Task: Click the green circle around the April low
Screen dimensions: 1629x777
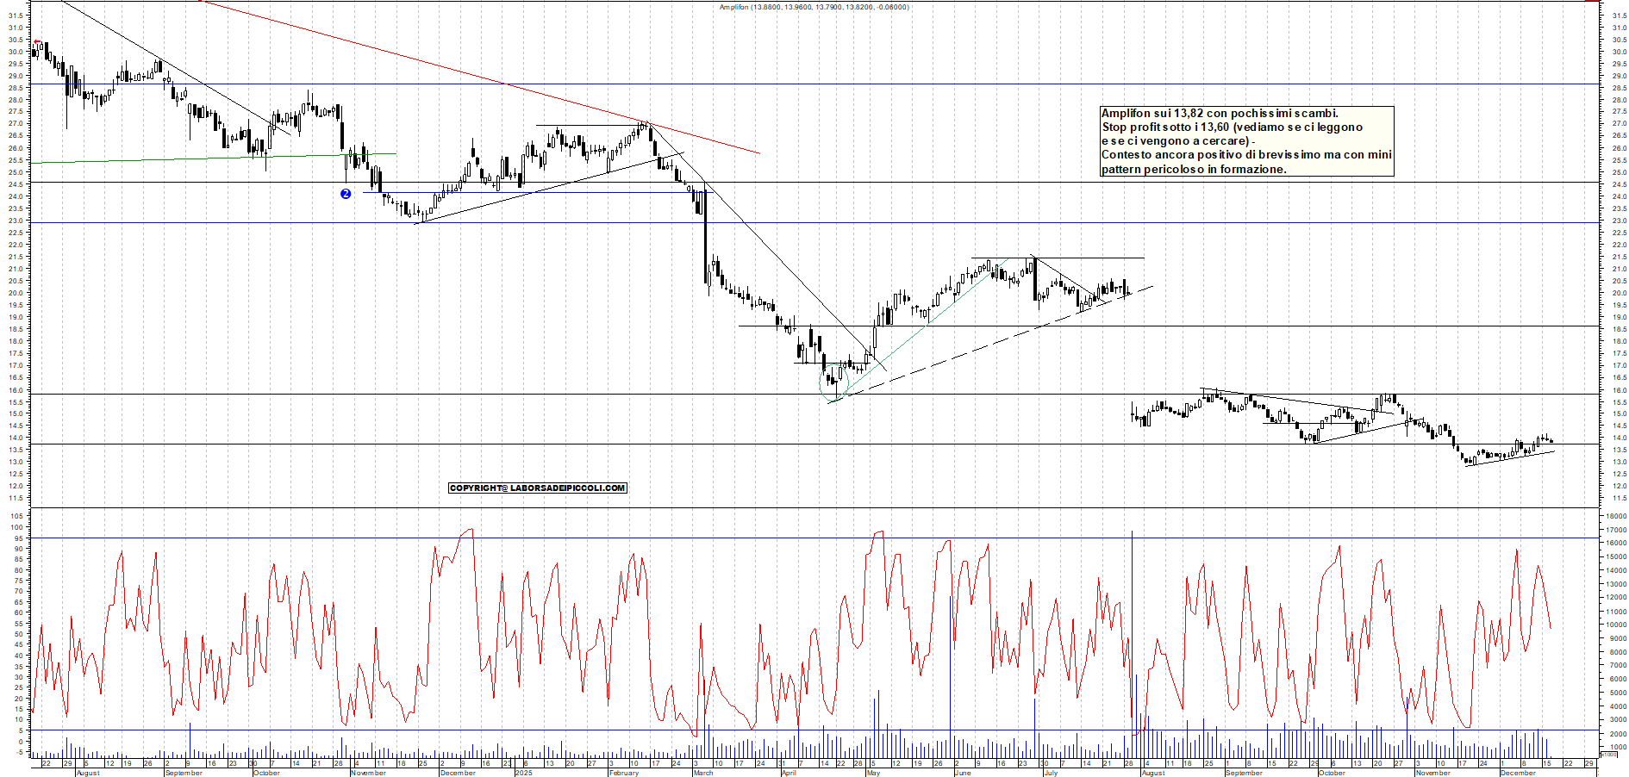Action: (x=834, y=382)
